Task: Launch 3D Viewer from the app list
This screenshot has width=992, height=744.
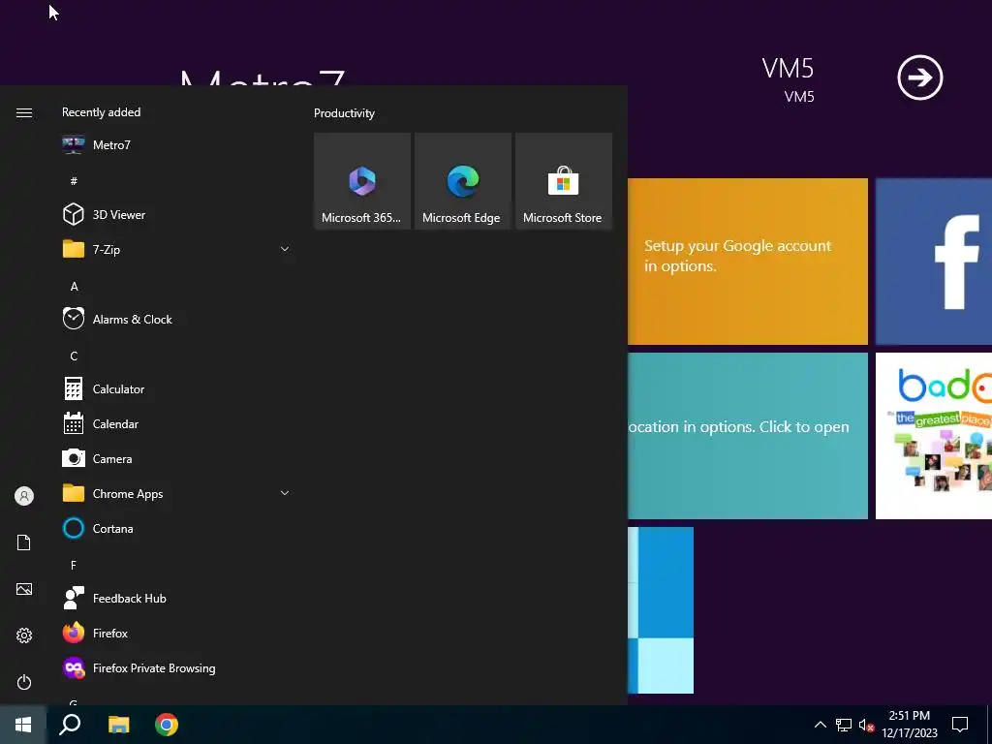Action: coord(175,214)
